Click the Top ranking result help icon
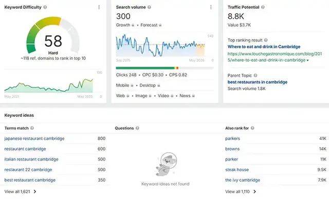The width and height of the screenshot is (329, 199). tap(266, 40)
